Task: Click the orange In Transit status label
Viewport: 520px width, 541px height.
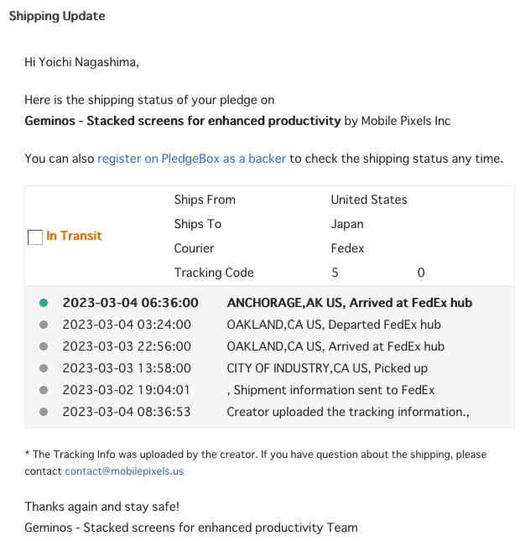Action: pyautogui.click(x=74, y=236)
